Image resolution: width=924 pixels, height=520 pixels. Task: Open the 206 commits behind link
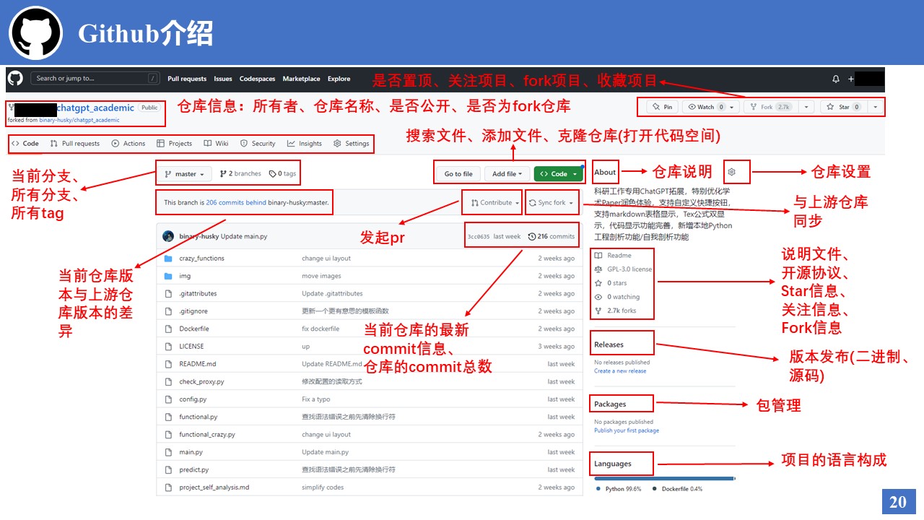pyautogui.click(x=235, y=203)
